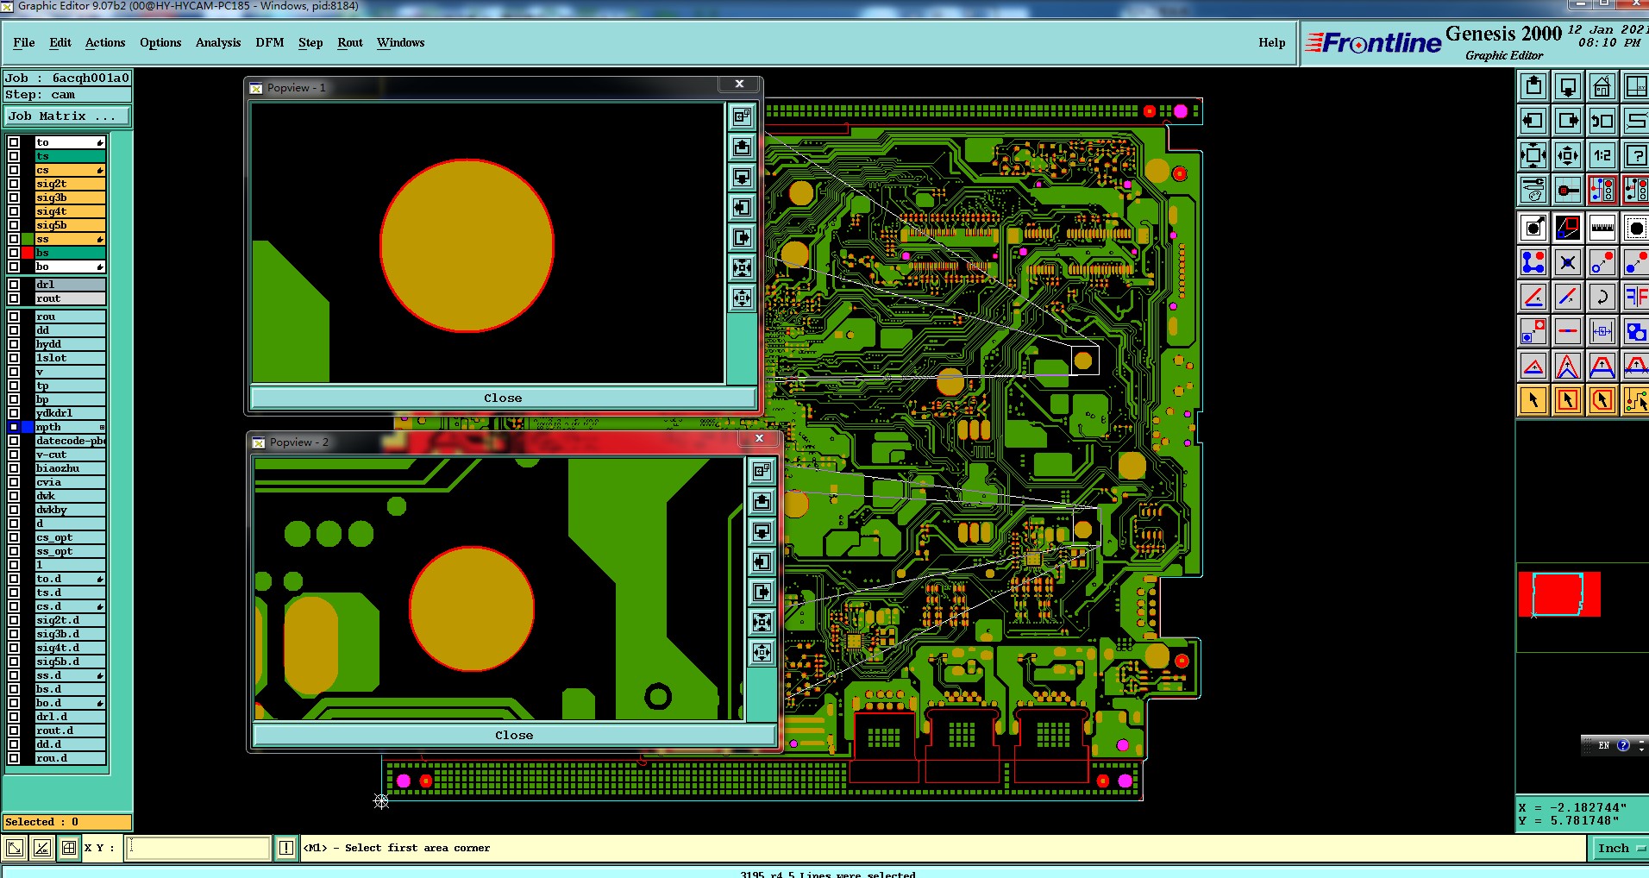Image resolution: width=1649 pixels, height=878 pixels.
Task: Click the red board overview thumbnail
Action: [x=1559, y=594]
